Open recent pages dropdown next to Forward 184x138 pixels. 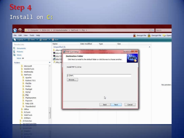(x=23, y=30)
